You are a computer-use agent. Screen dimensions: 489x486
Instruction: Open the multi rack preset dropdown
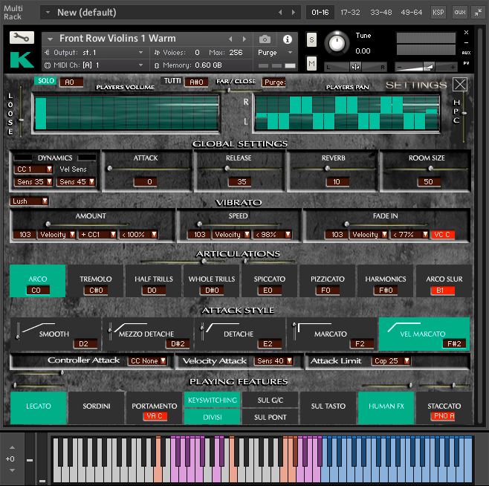[48, 12]
